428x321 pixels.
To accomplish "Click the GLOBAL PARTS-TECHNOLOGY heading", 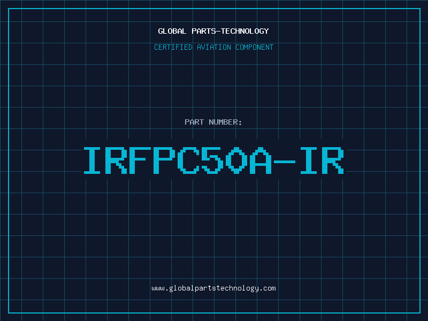I will coord(213,31).
